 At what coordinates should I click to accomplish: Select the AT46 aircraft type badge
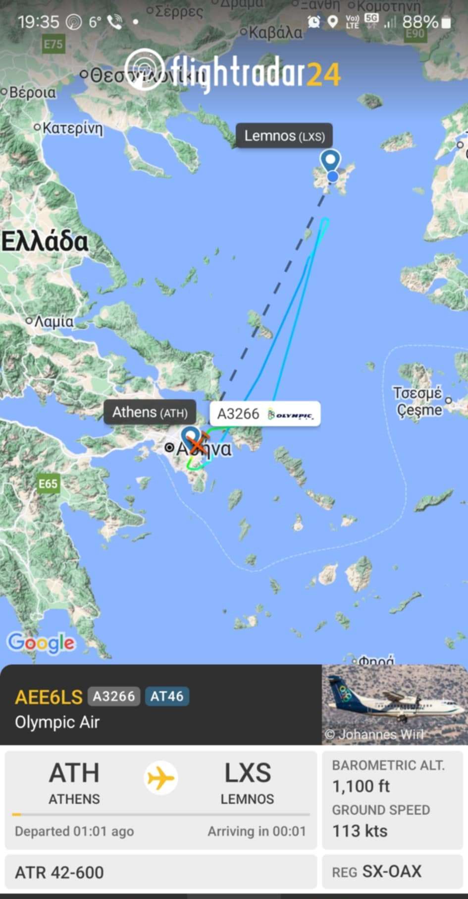[167, 696]
